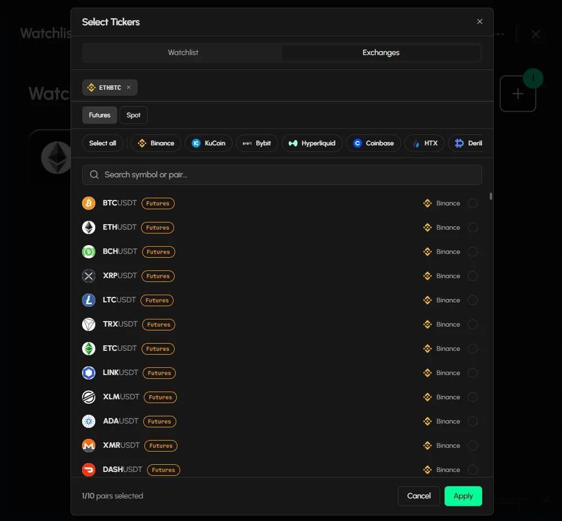Click the Cardano icon for ADAUSDT
Screen dimensions: 562x521
[89, 421]
